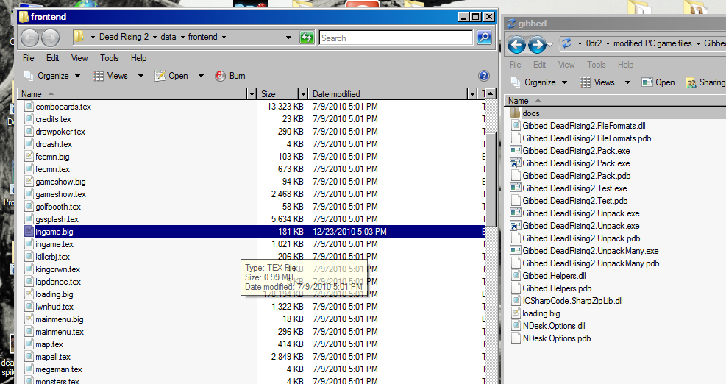Select the loading.big icon in gibbed window

coord(516,313)
